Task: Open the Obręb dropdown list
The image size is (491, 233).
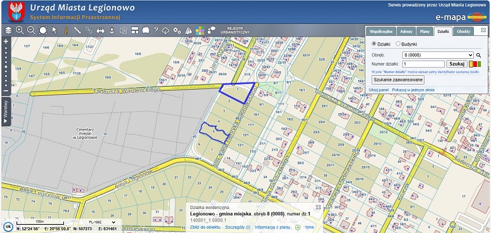Action: [437, 55]
